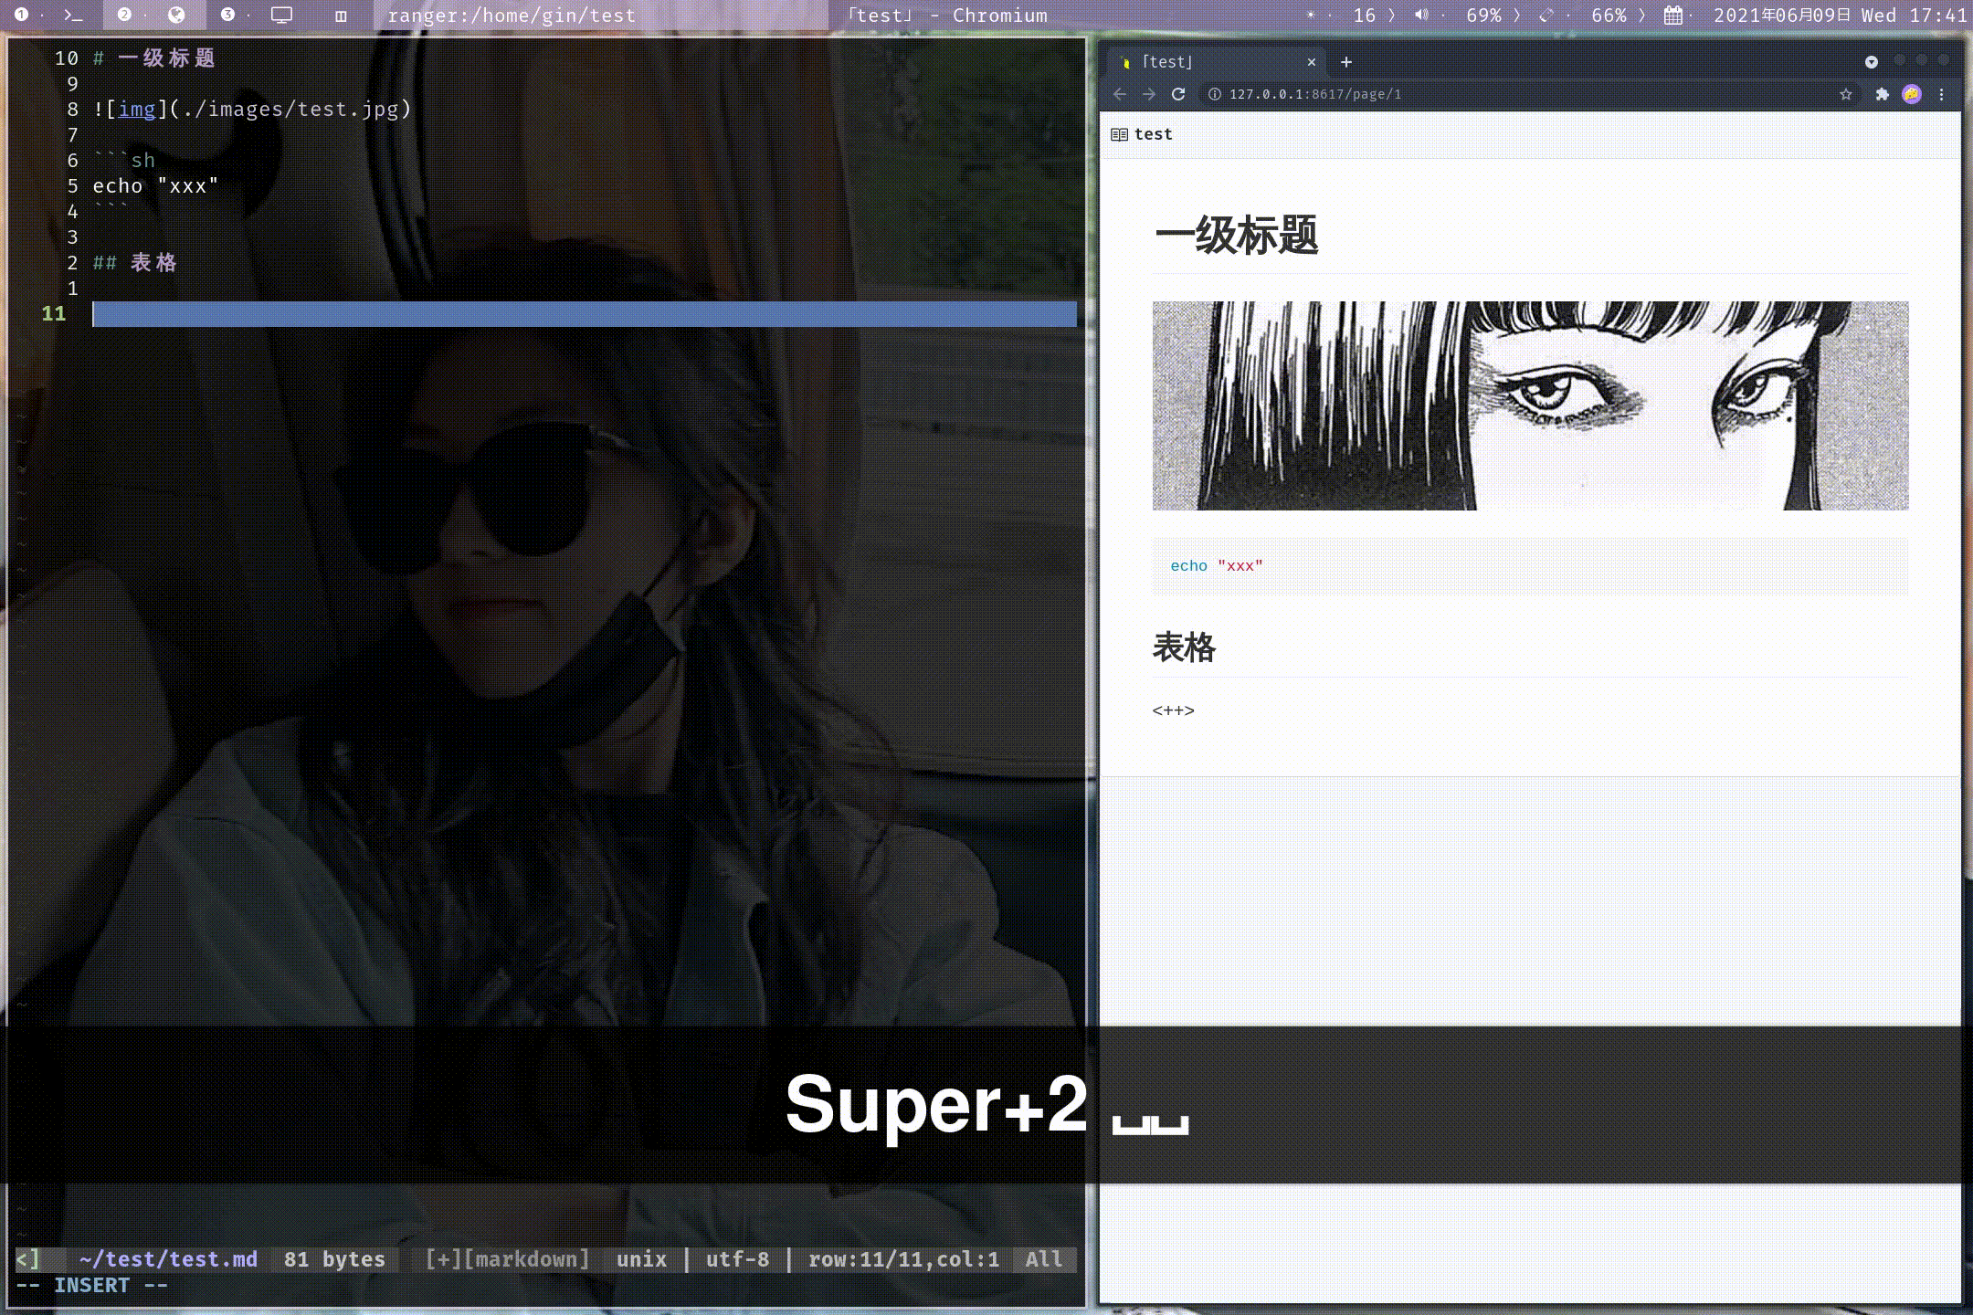This screenshot has height=1315, width=1973.
Task: Open the extensions puzzle icon
Action: click(1882, 94)
